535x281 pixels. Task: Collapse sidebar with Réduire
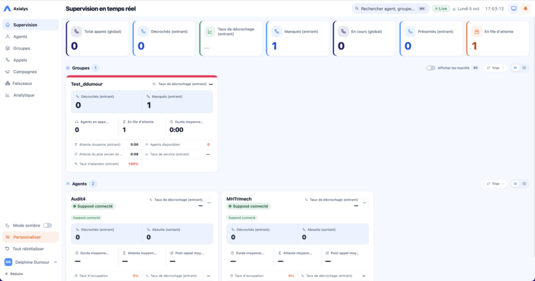[x=14, y=274]
